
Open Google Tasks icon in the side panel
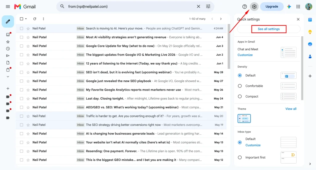310,44
